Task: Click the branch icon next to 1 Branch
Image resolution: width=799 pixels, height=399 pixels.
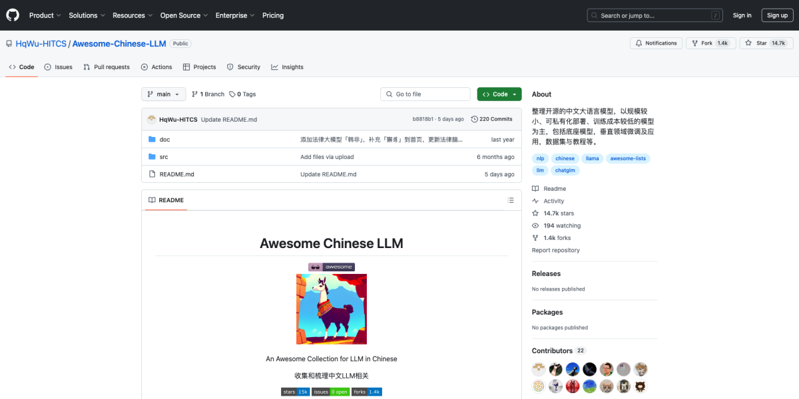Action: coord(196,94)
